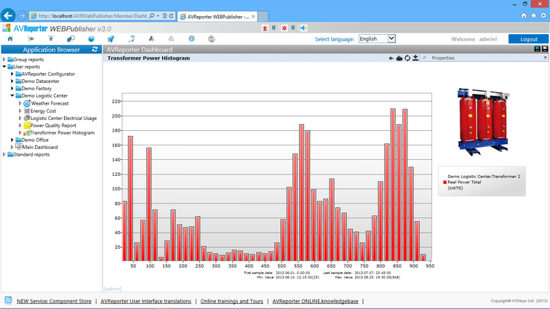Click the red Real Power Total legend swatch
The height and width of the screenshot is (309, 550).
click(445, 182)
